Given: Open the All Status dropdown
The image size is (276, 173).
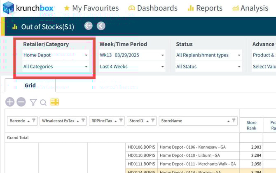Looking at the screenshot, I should [208, 67].
